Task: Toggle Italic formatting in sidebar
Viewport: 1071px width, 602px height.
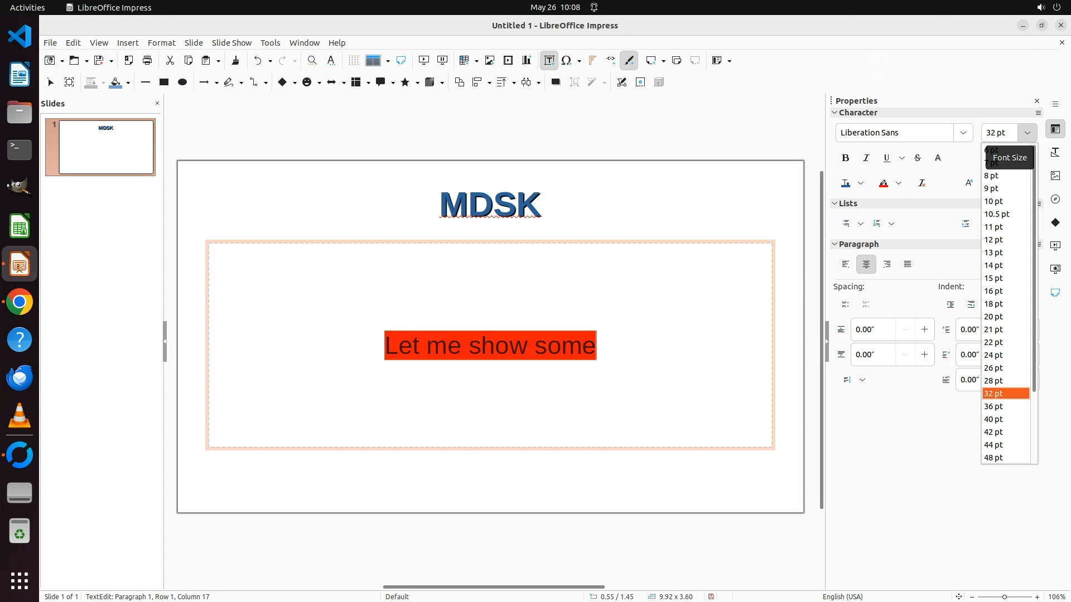Action: click(x=866, y=158)
